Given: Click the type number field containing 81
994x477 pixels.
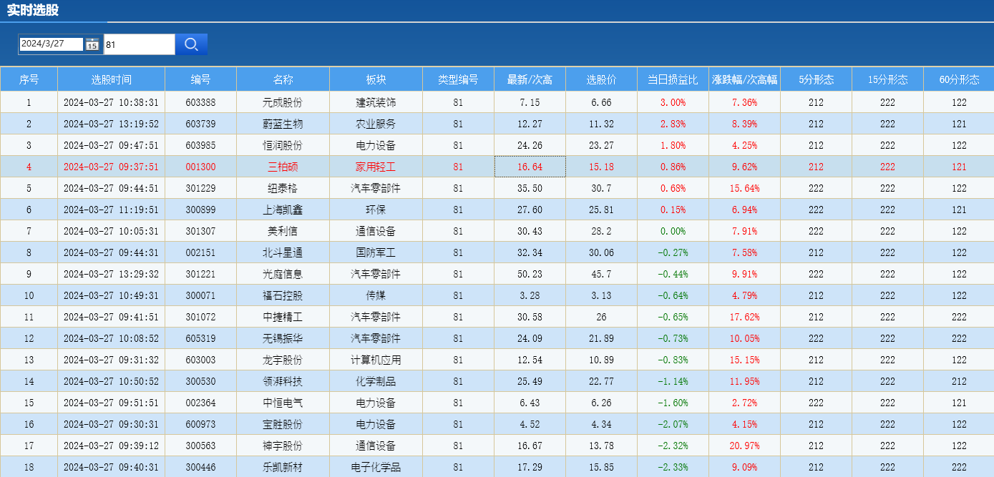Looking at the screenshot, I should 139,44.
